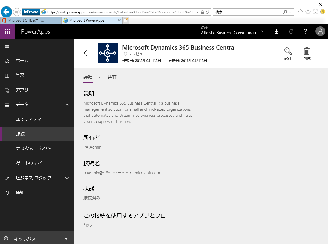Image resolution: width=328 pixels, height=244 pixels.
Task: Click the Business Logic flow icon
Action: click(x=7, y=178)
